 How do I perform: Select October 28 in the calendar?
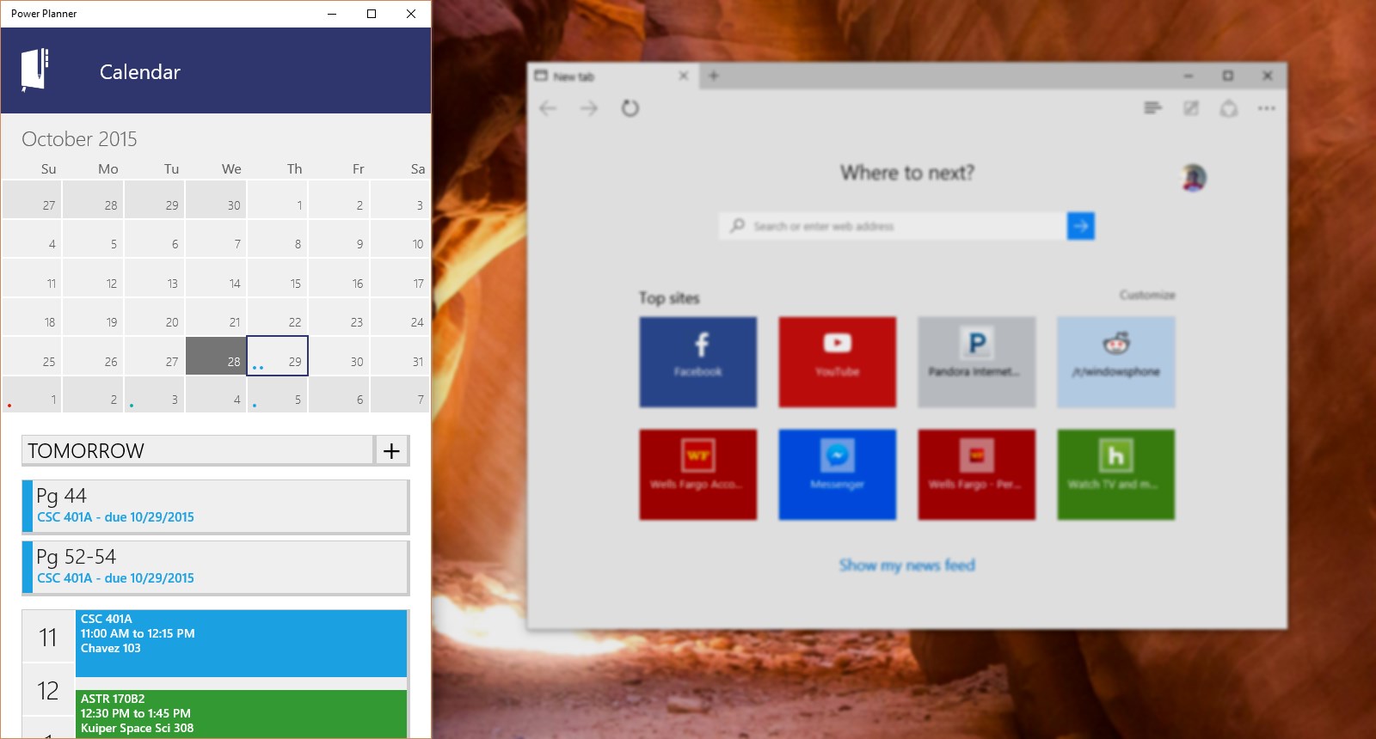pos(216,356)
